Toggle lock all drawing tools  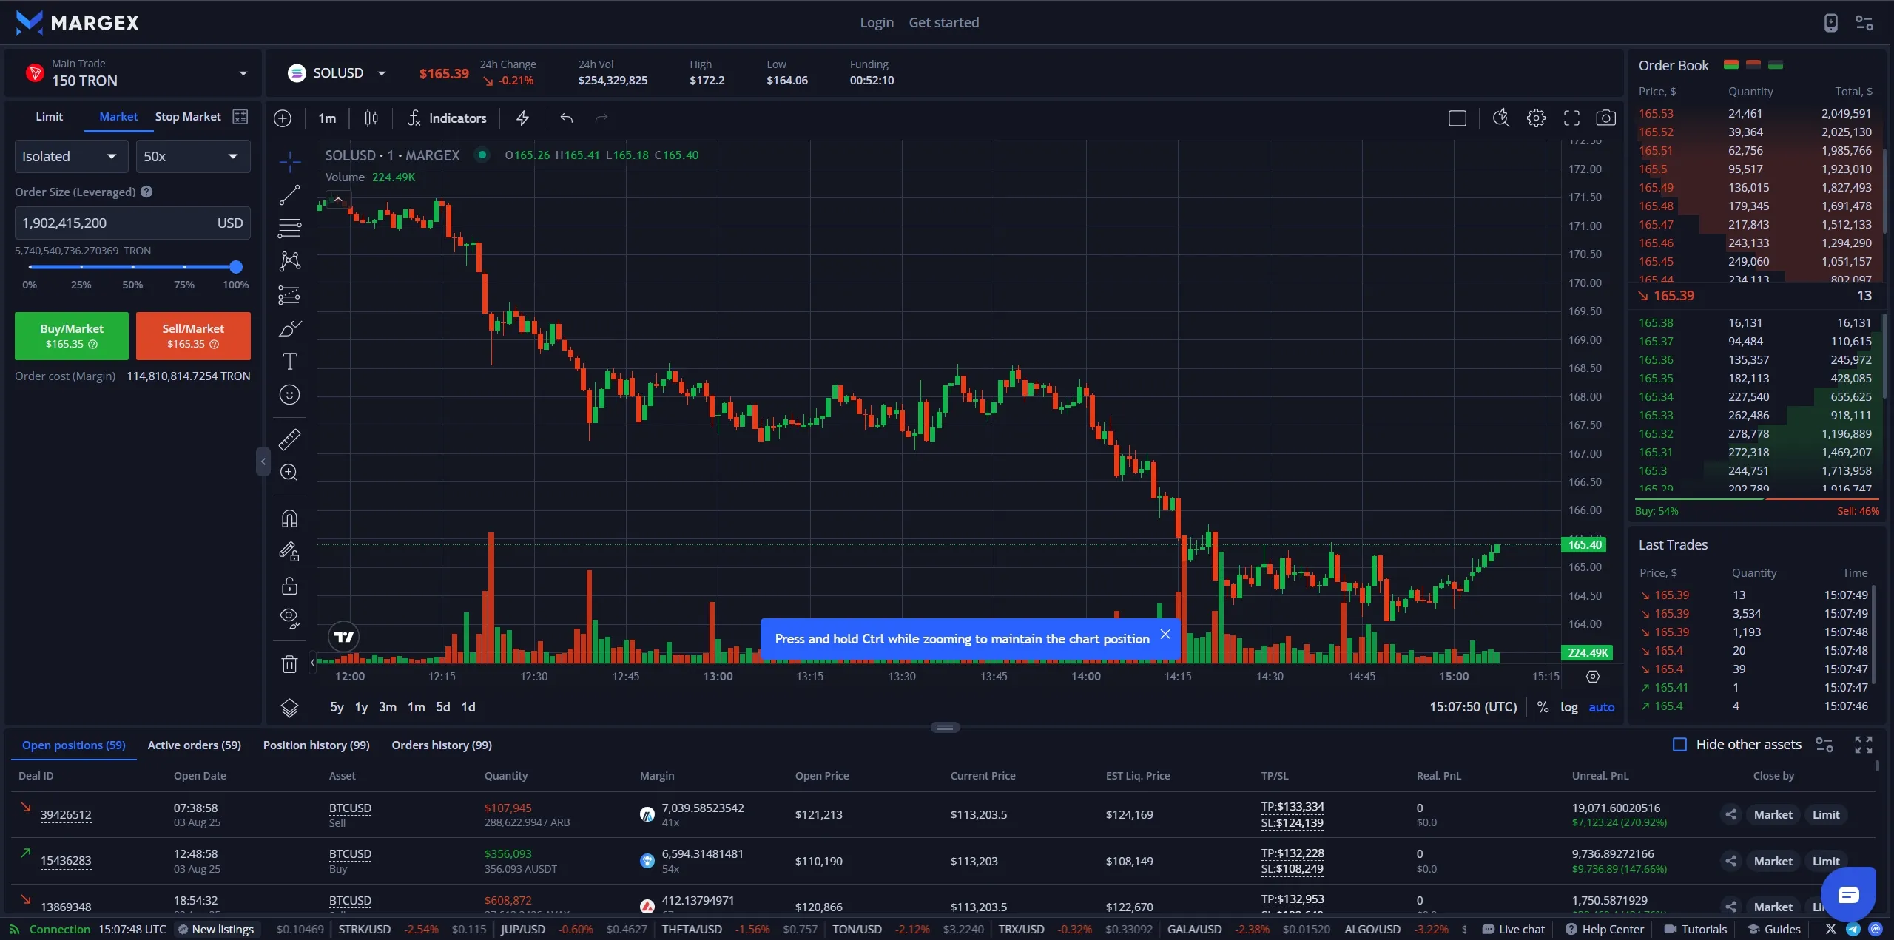click(289, 586)
